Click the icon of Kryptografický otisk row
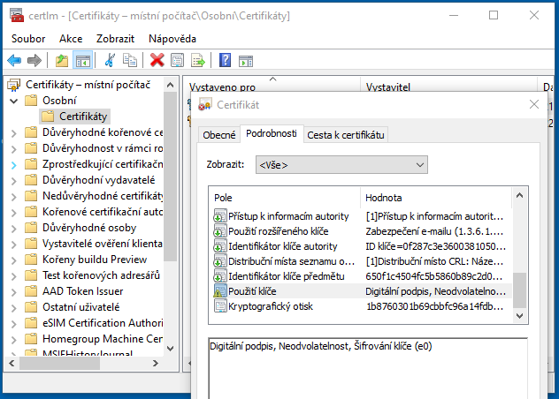The width and height of the screenshot is (559, 399). tap(219, 306)
